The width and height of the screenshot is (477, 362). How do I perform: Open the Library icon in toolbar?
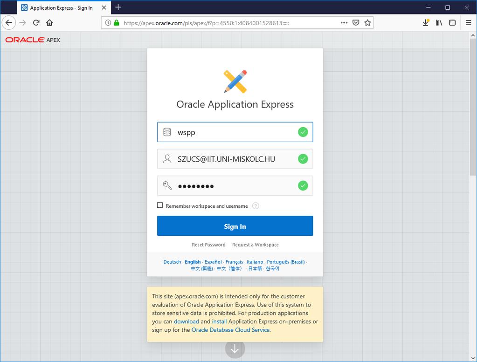pos(439,23)
